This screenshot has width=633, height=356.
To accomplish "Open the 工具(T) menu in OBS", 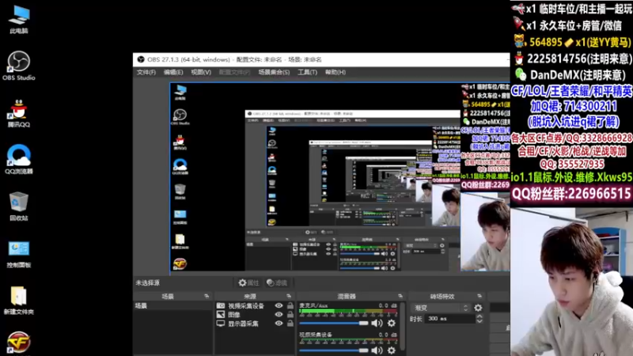I will [x=307, y=72].
